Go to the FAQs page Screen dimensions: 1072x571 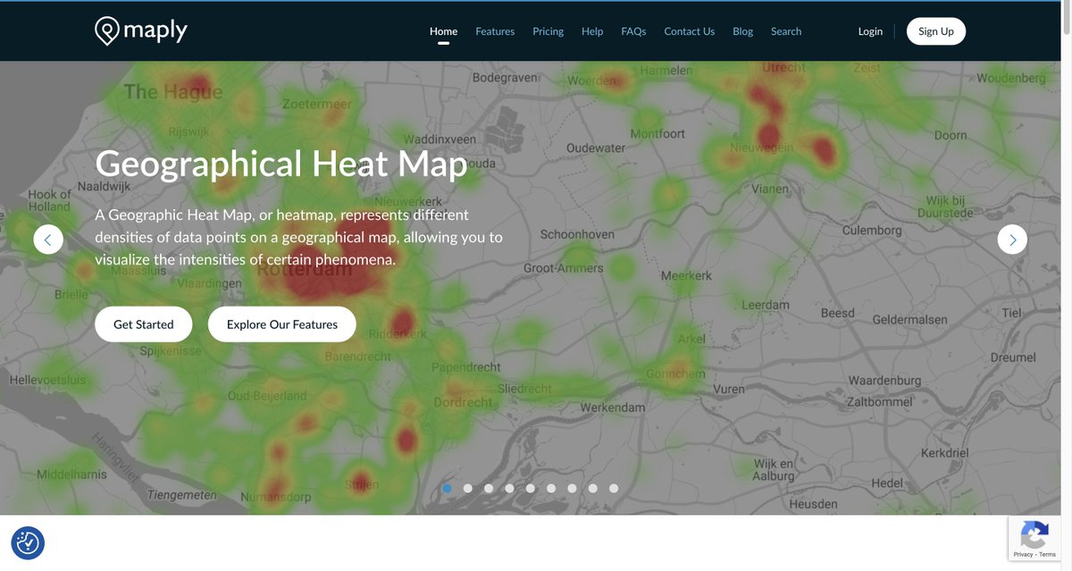point(633,31)
